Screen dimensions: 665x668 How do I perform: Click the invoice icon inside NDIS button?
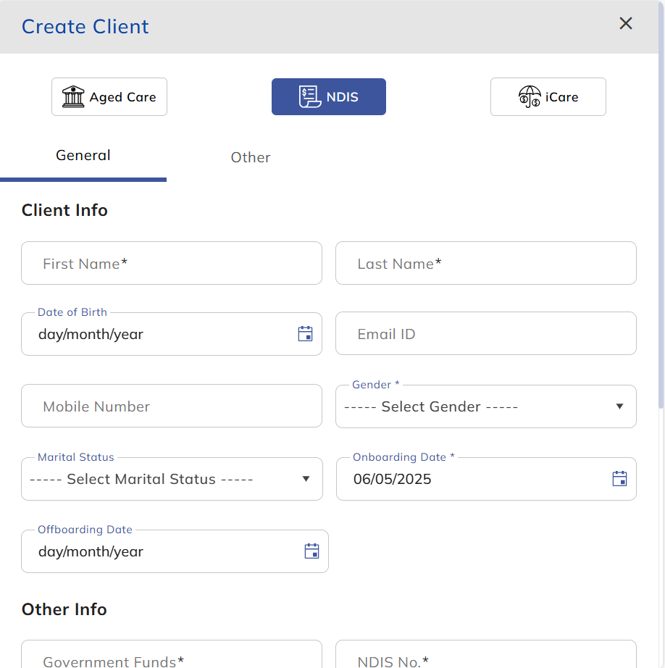(x=309, y=96)
